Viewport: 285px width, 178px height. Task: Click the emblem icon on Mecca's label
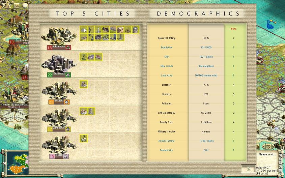pos(66,156)
